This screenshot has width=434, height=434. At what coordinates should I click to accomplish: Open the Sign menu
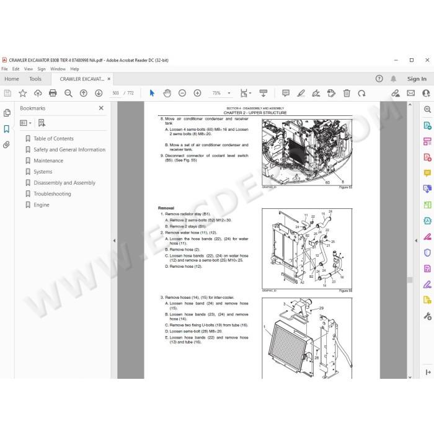42,69
